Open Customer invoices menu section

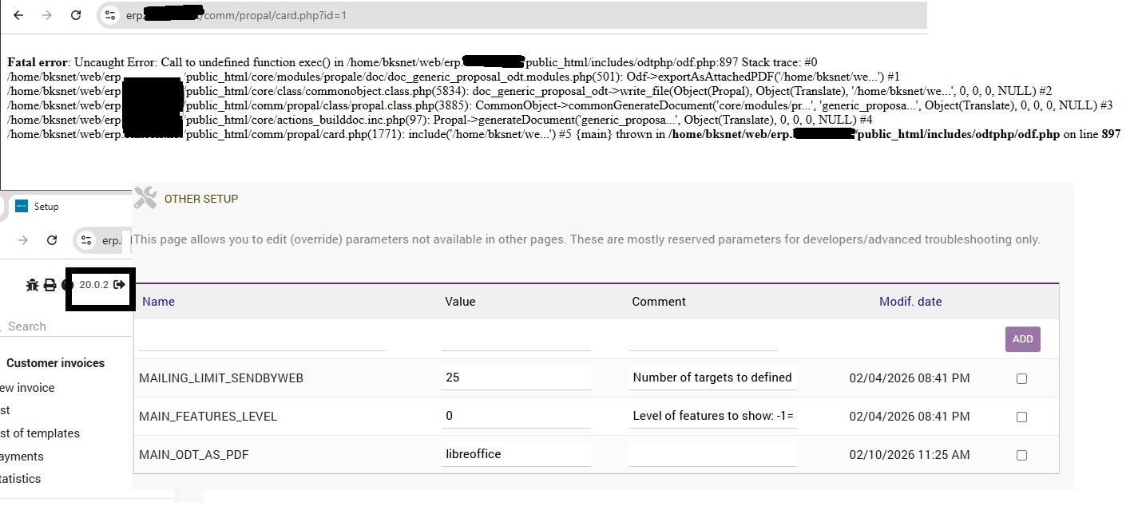coord(55,363)
